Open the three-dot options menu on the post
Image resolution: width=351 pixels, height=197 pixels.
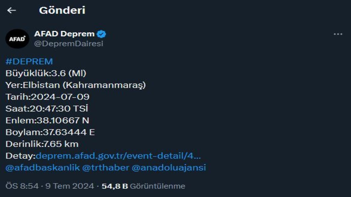pos(338,34)
